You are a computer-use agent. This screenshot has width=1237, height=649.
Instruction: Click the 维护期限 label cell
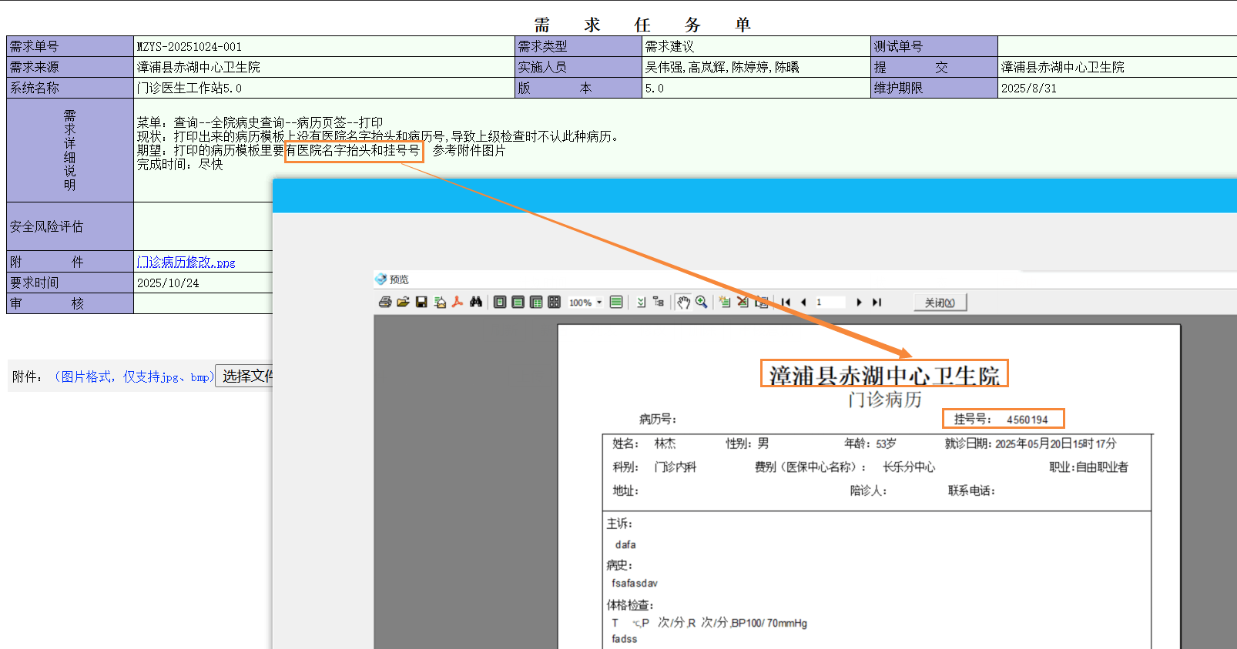point(934,88)
